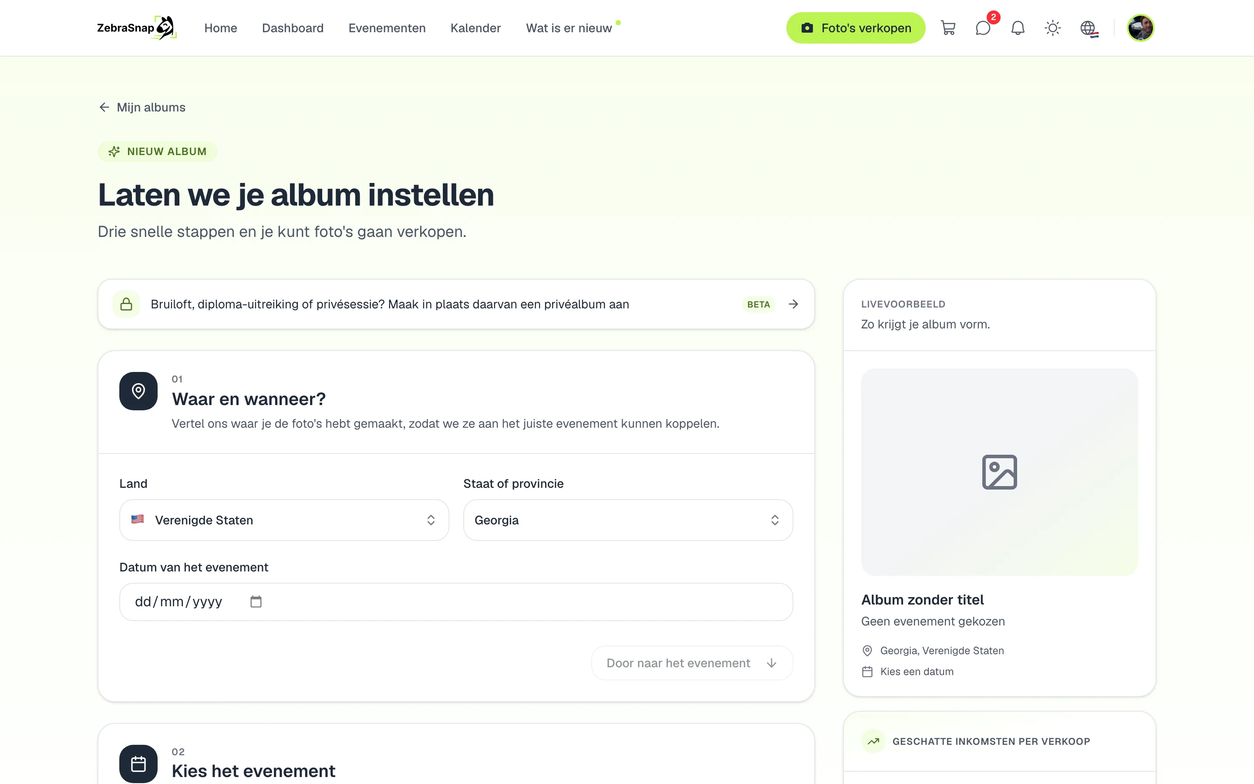Viewport: 1254px width, 784px height.
Task: Click the back arrow beside Mijn albums
Action: 104,107
